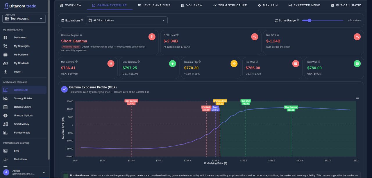Open Options Chains
The width and height of the screenshot is (372, 178).
click(24, 107)
